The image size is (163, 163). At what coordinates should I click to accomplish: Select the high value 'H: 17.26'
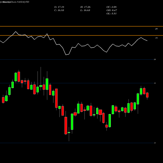click(x=85, y=7)
